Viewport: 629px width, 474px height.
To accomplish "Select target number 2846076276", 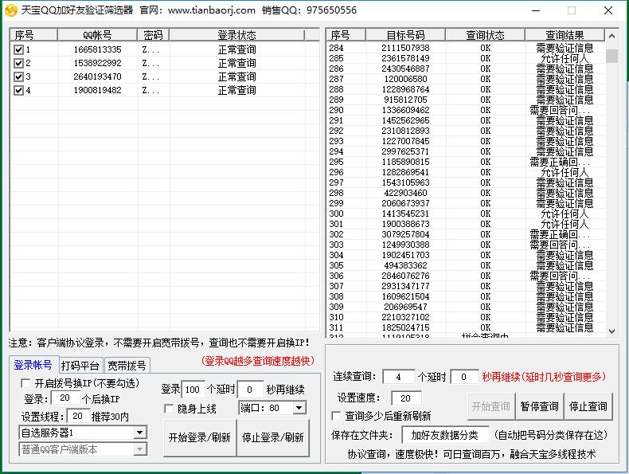I will (x=405, y=276).
